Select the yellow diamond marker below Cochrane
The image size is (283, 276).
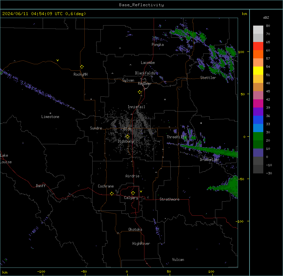(x=112, y=193)
